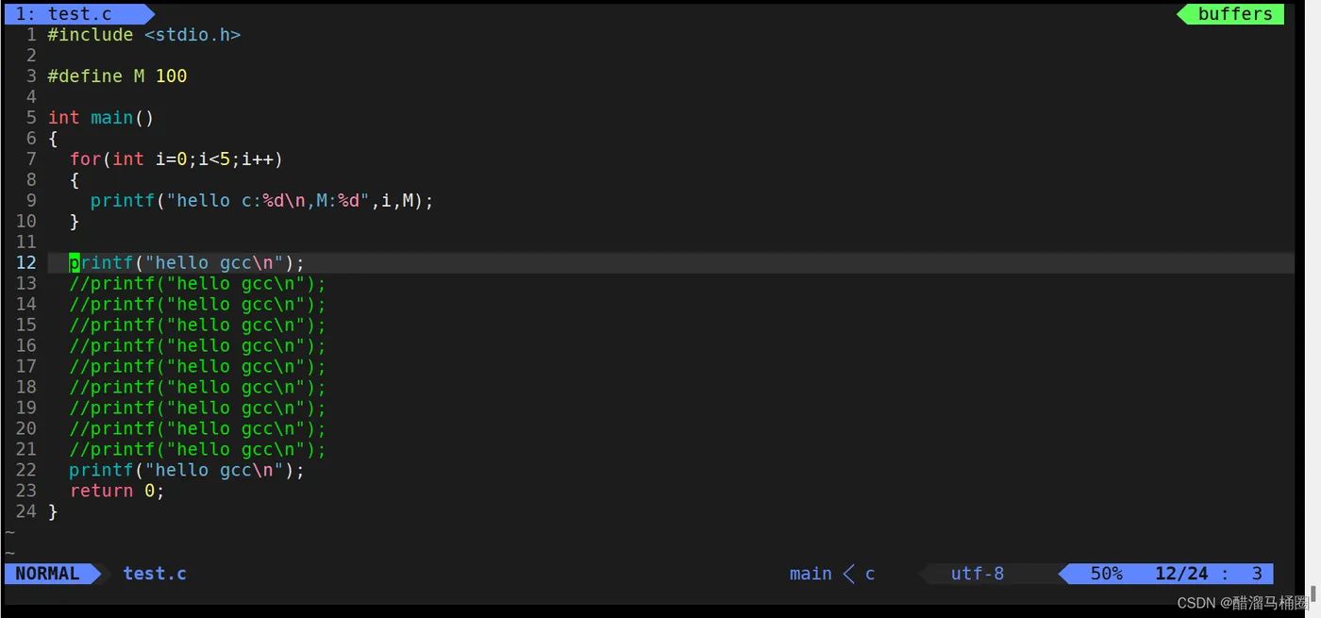
Task: Click the test.c filename in the status line
Action: coord(155,574)
